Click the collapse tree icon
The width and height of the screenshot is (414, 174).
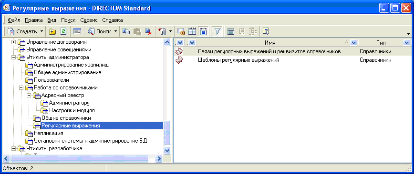coord(242,31)
